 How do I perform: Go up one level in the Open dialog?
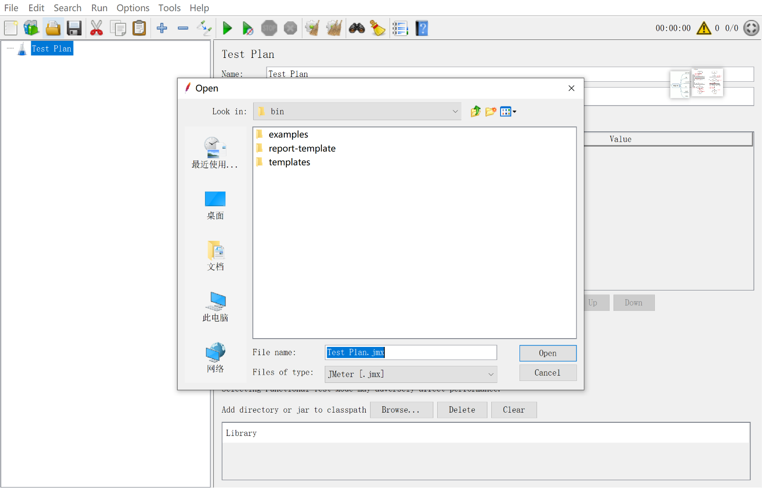click(476, 111)
